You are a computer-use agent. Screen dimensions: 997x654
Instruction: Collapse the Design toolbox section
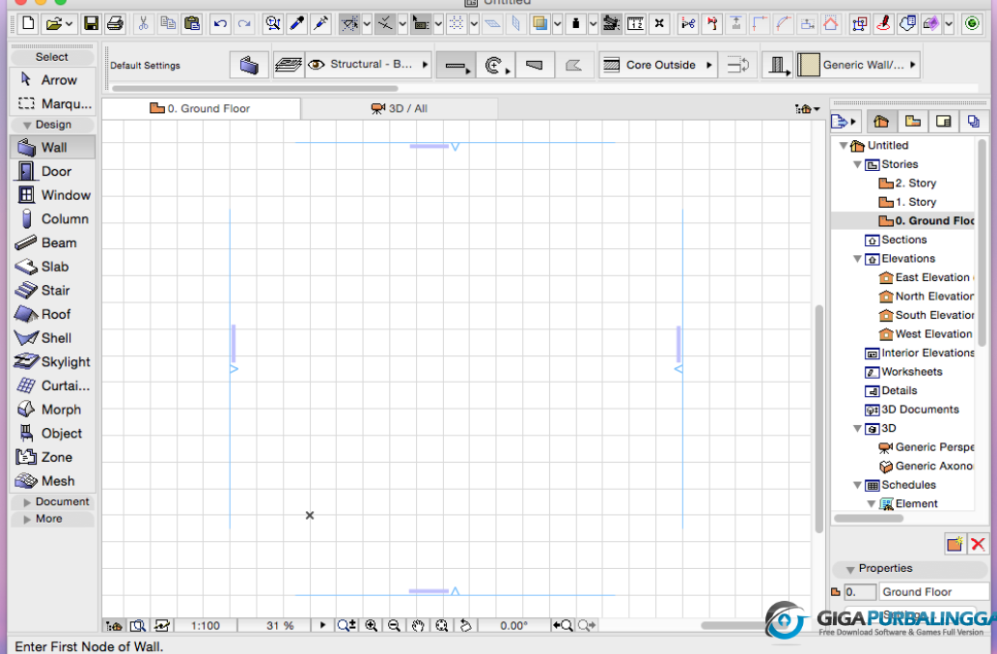tap(53, 125)
